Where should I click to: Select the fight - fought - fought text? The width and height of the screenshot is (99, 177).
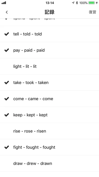(x=34, y=147)
